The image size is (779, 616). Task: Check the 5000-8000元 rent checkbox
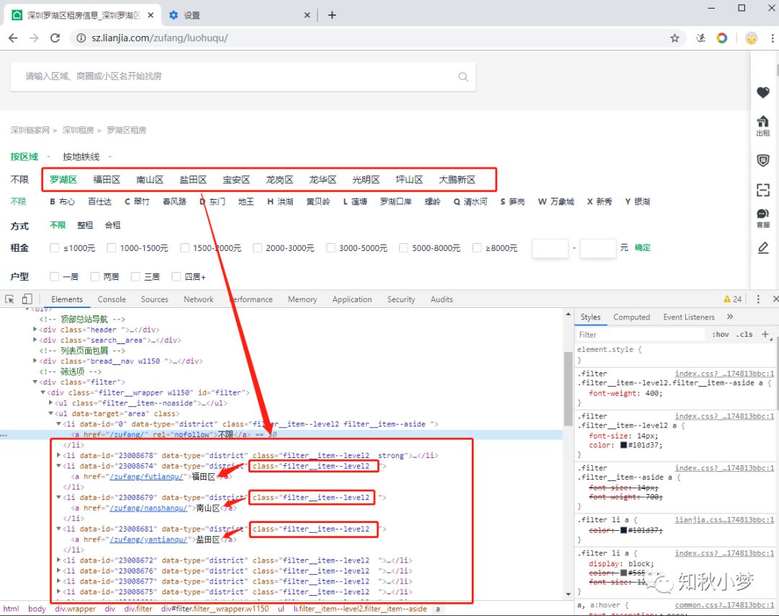point(403,247)
